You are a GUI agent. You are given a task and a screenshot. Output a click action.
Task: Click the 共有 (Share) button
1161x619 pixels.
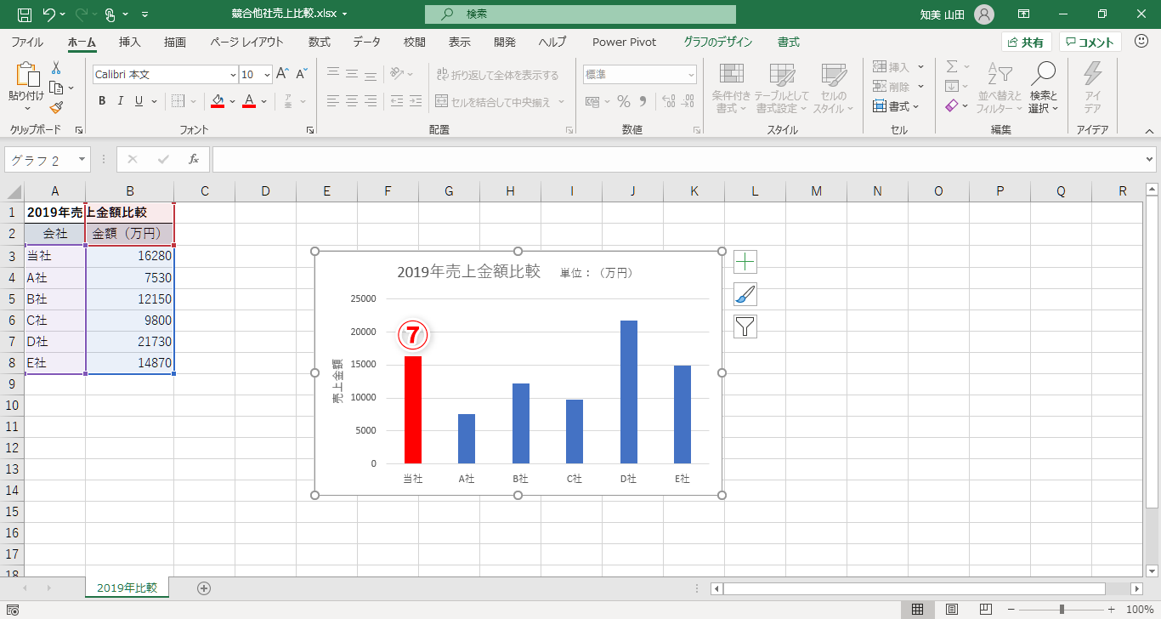[1027, 43]
